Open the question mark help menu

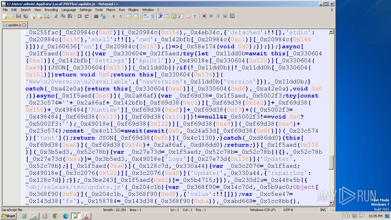tap(158, 10)
